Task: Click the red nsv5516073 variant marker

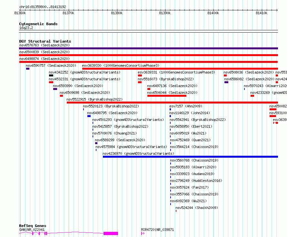Action: [x=140, y=82]
